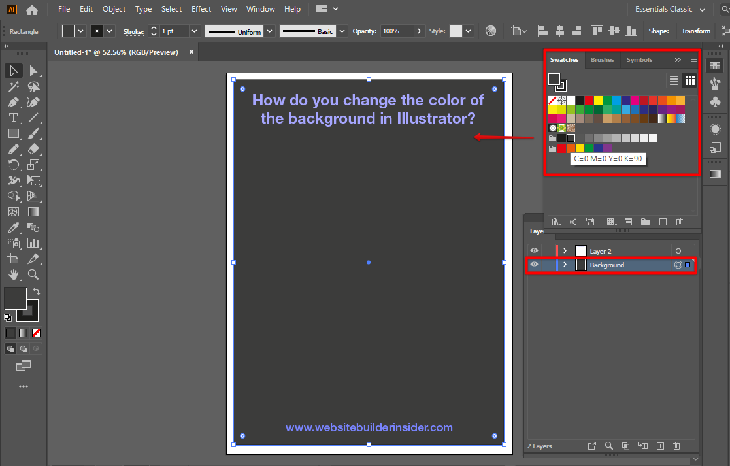The width and height of the screenshot is (730, 466).
Task: Pick the yellow swatch in top row
Action: (599, 100)
